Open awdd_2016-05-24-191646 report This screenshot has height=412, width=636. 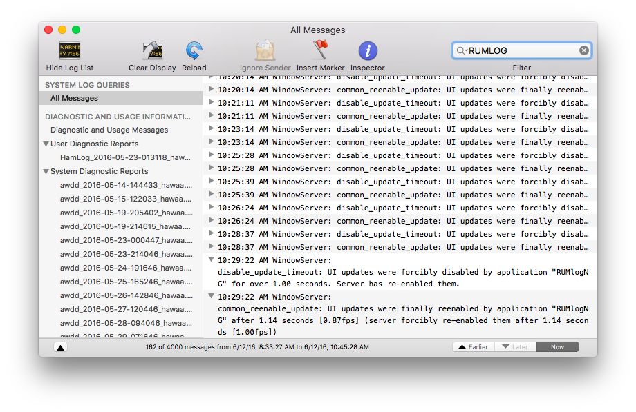coord(126,268)
